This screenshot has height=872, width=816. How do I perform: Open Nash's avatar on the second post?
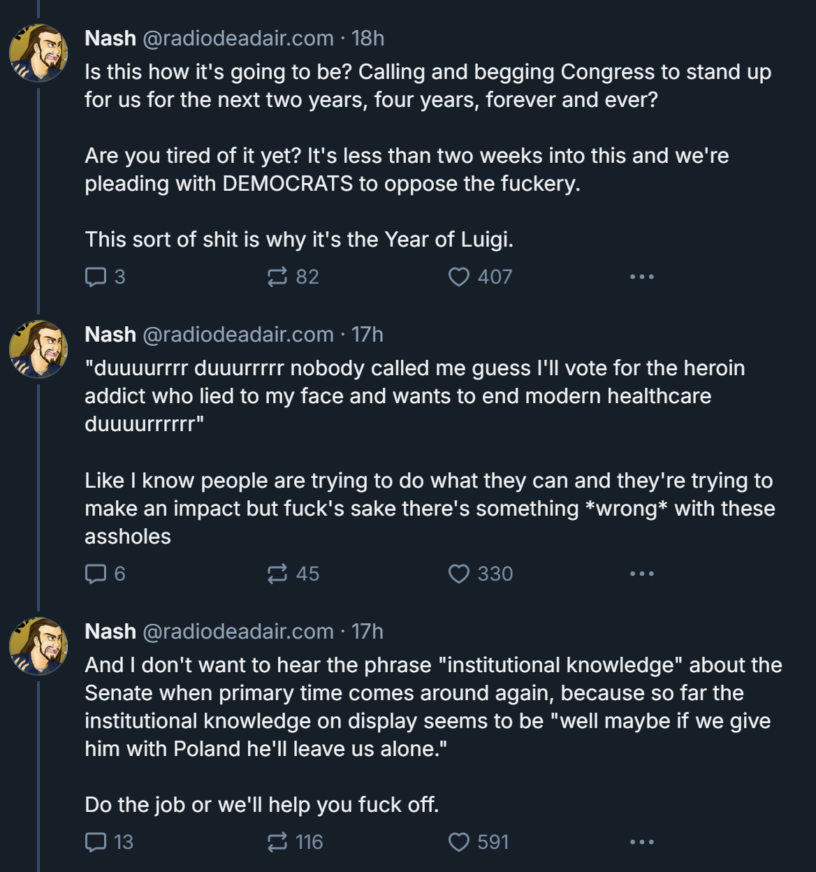coord(38,349)
